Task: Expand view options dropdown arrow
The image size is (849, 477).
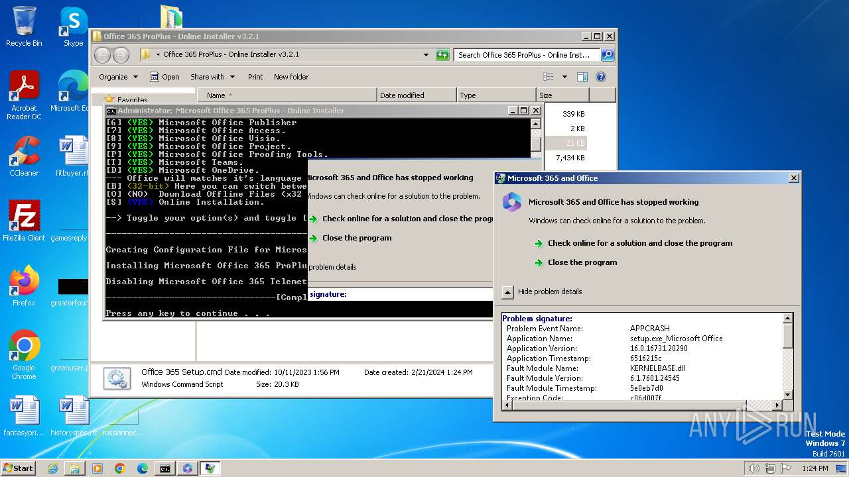Action: [564, 77]
